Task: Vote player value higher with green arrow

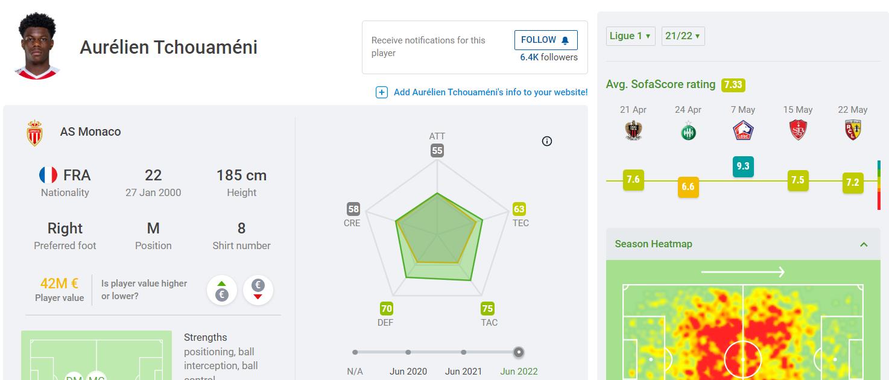Action: point(222,290)
